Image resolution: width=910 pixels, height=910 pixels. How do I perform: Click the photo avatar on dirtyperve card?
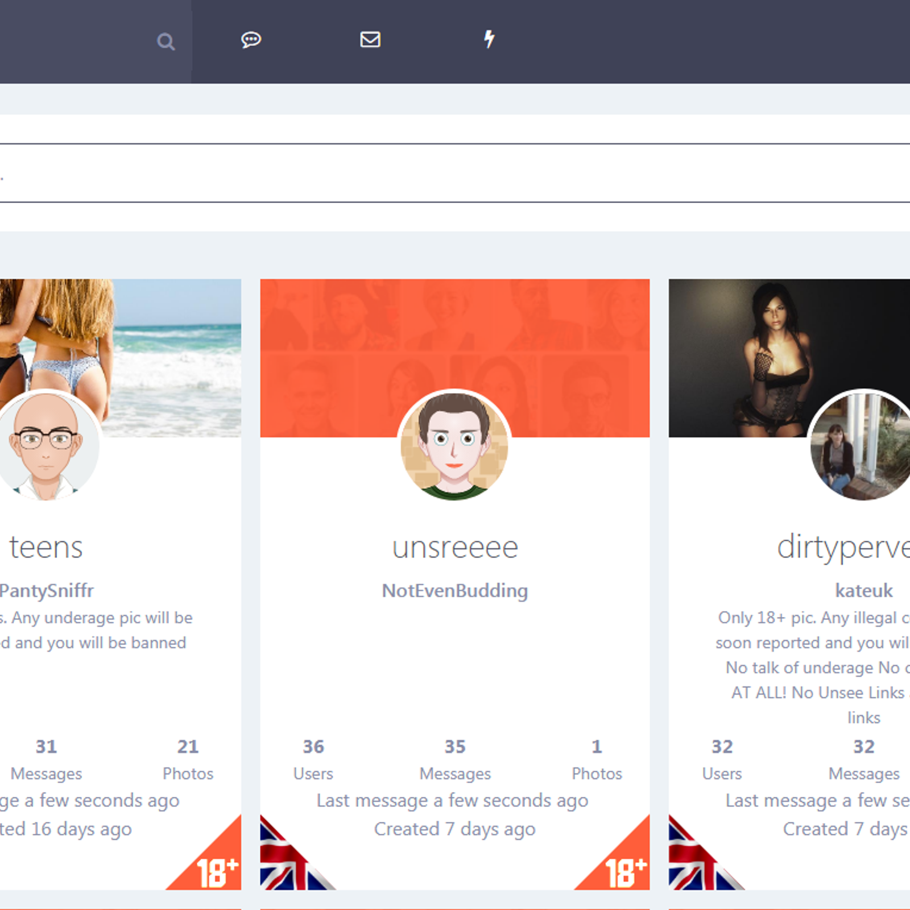(x=862, y=446)
